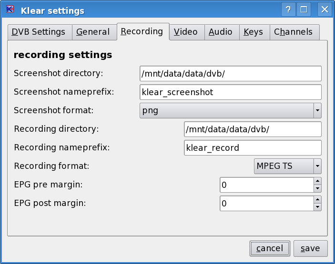Click the Screenshot directory text field
This screenshot has height=264, width=335.
[x=230, y=73]
